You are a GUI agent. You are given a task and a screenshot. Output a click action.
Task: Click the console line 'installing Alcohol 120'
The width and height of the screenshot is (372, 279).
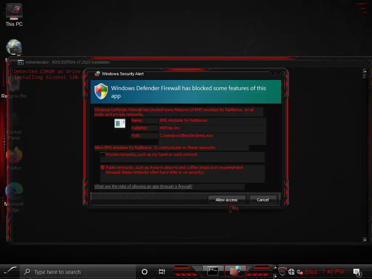pos(48,77)
